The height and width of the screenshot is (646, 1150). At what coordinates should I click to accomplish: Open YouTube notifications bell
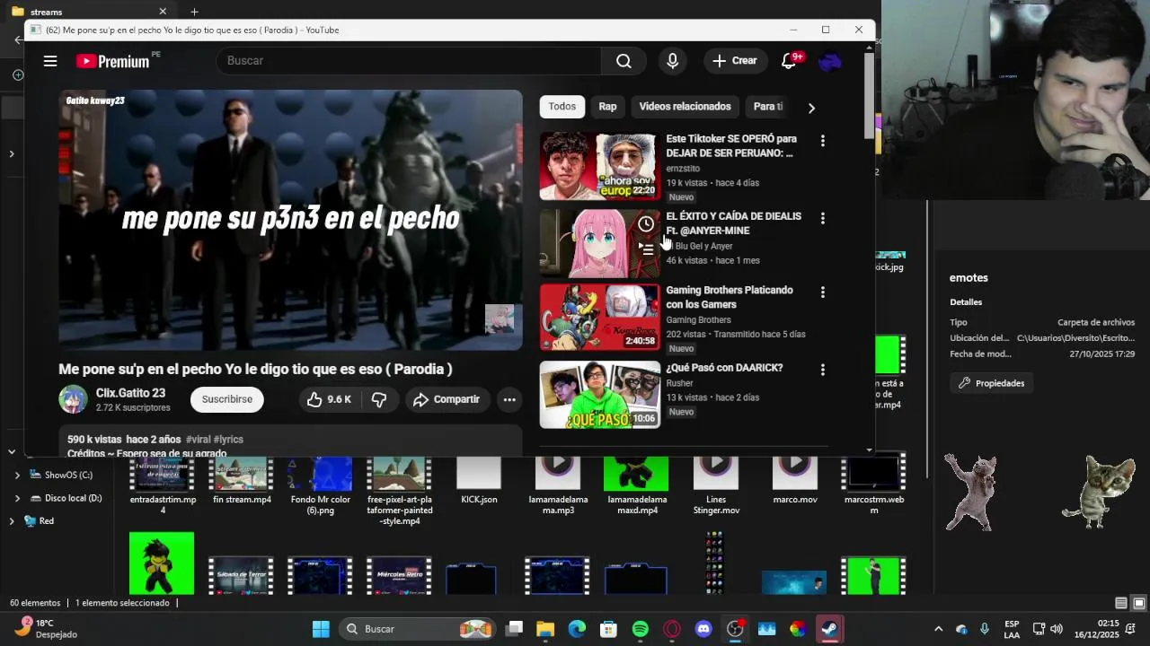pyautogui.click(x=789, y=61)
